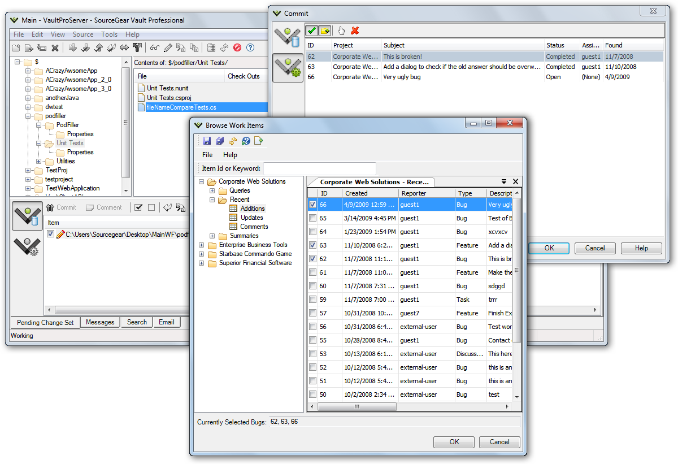
Task: Click the hand icon in Commit dialog toolbar
Action: [341, 31]
